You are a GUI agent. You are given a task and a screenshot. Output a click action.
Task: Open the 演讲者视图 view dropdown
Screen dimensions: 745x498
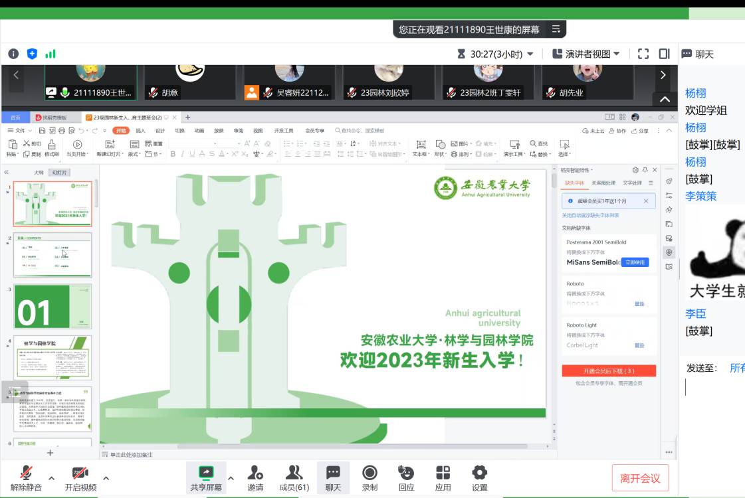[x=586, y=54]
